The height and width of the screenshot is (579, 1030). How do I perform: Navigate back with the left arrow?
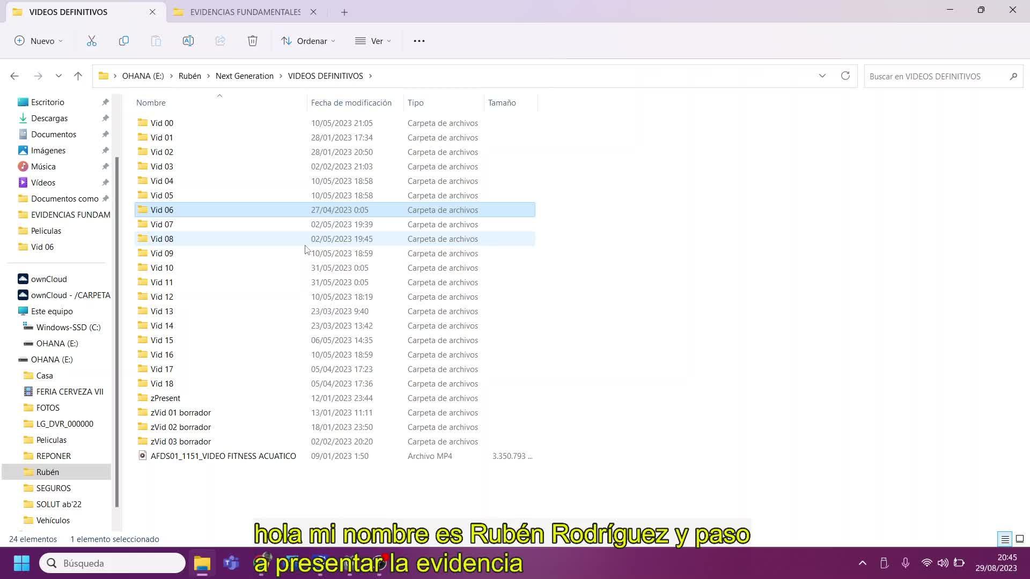click(14, 76)
